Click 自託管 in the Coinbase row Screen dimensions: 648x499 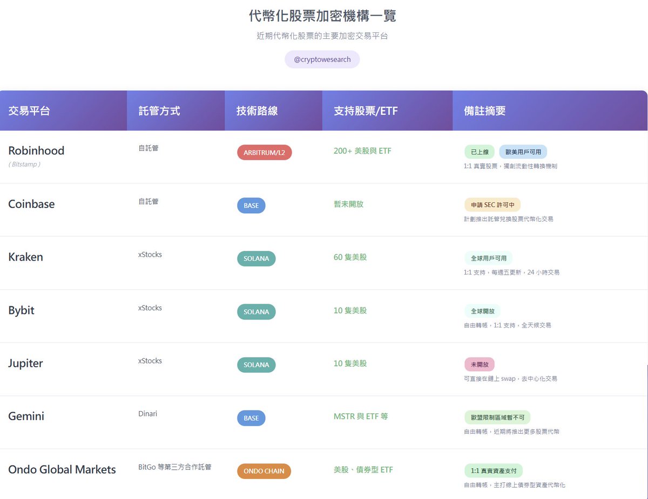(148, 201)
